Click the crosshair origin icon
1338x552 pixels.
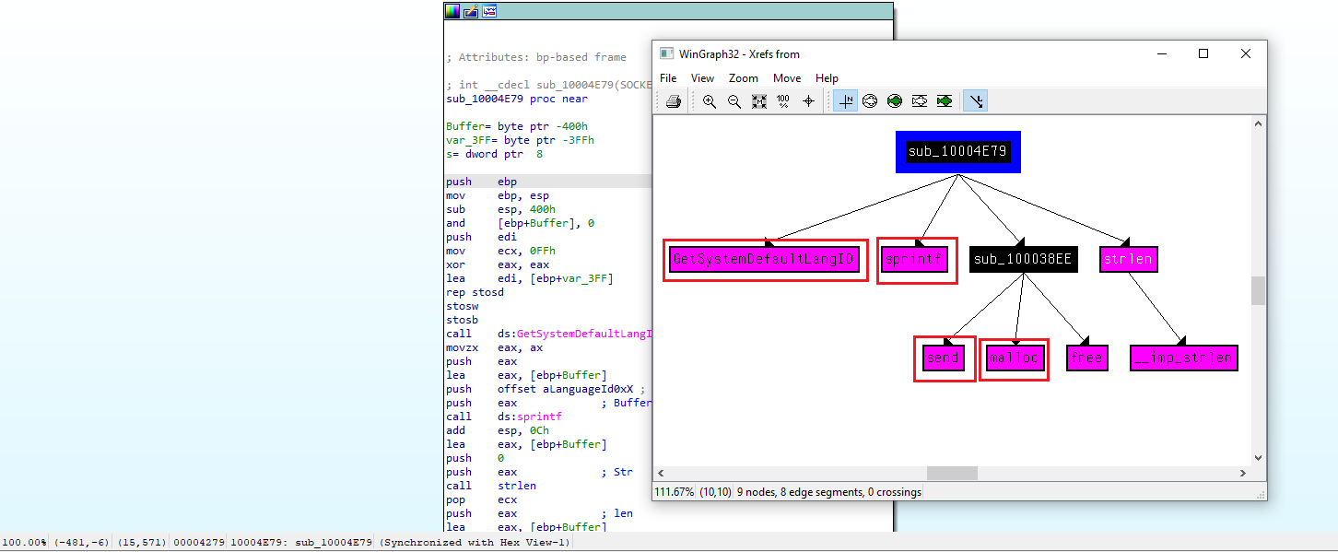click(x=808, y=101)
